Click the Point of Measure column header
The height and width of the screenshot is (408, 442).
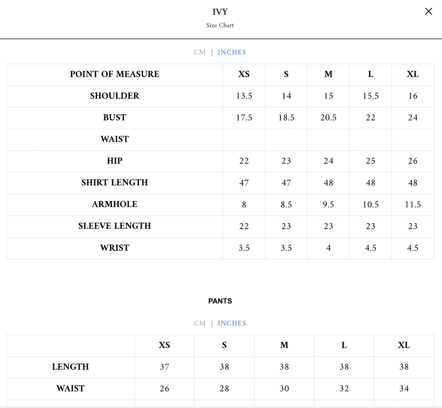115,74
